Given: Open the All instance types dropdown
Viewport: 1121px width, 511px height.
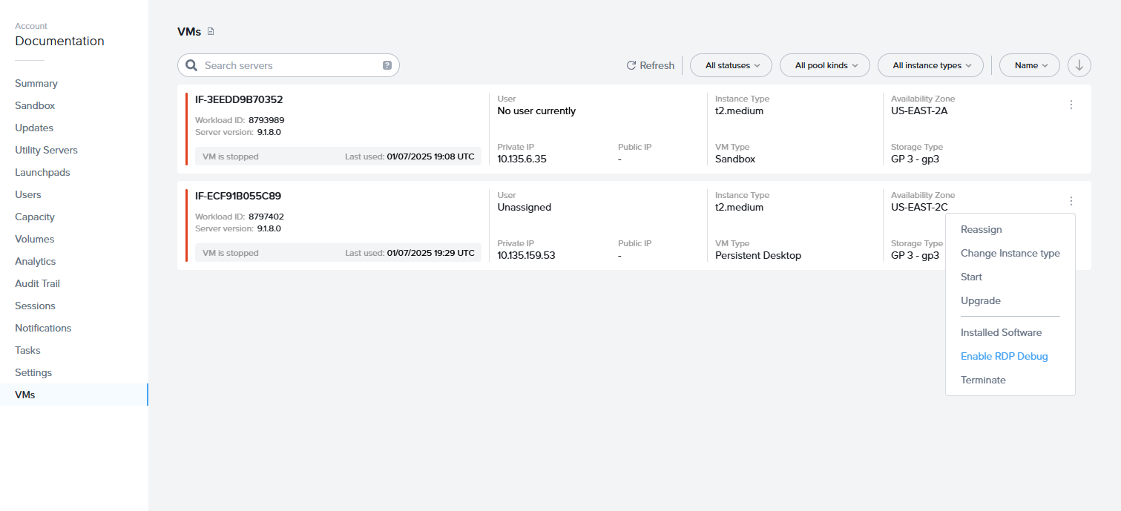Looking at the screenshot, I should 930,65.
